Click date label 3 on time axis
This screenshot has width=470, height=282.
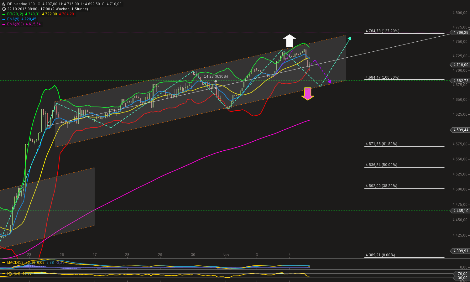(x=257, y=255)
